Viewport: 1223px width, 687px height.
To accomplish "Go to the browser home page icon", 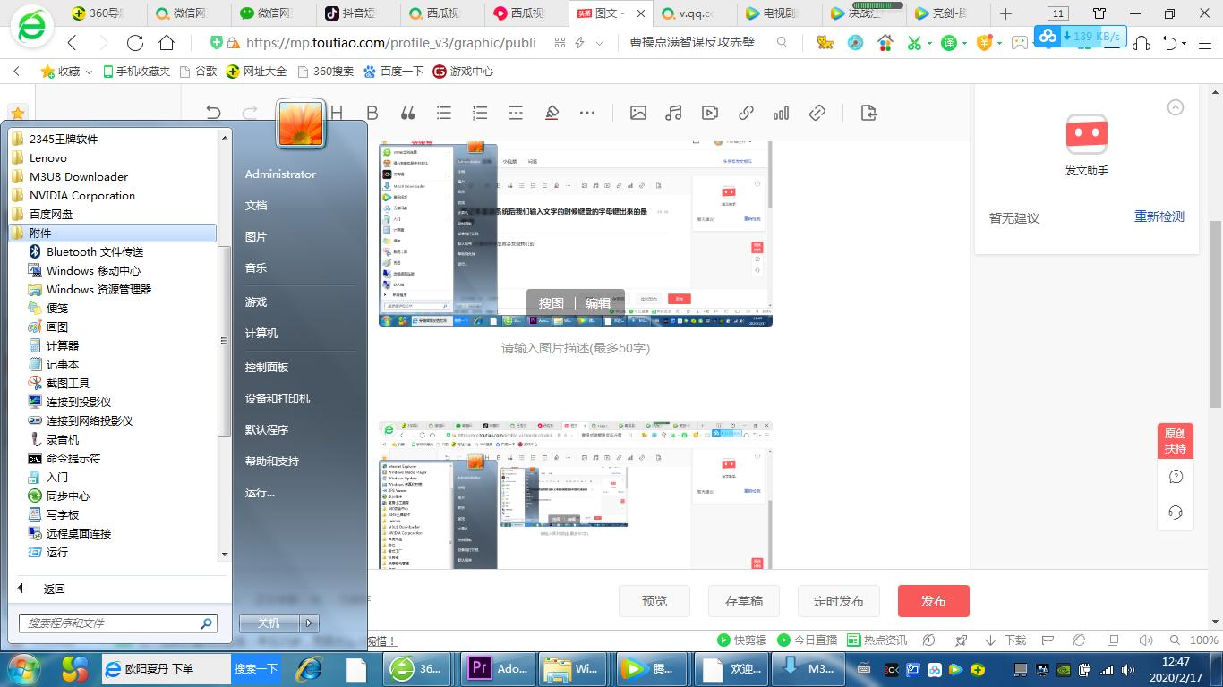I will click(x=167, y=43).
